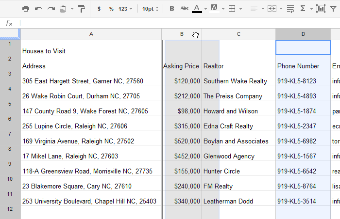340x219 pixels.
Task: Select the '919-KL5-6542' phone cell
Action: click(303, 168)
